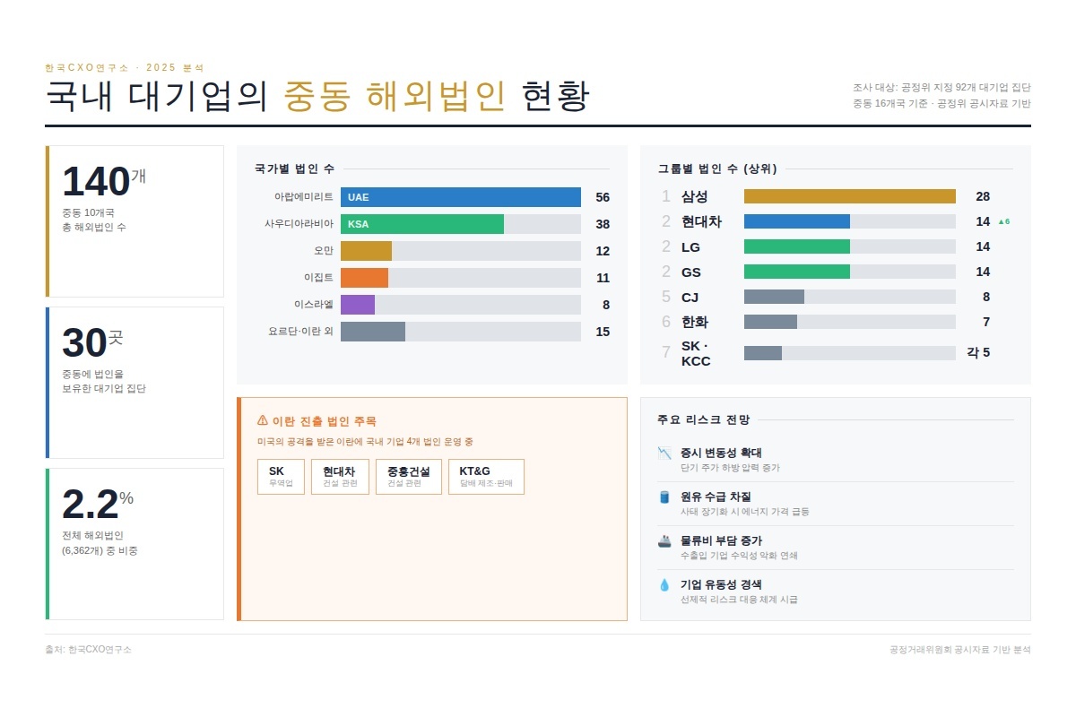This screenshot has width=1076, height=717.
Task: Click the 30곳 conglomerate groups stat card
Action: [x=134, y=383]
